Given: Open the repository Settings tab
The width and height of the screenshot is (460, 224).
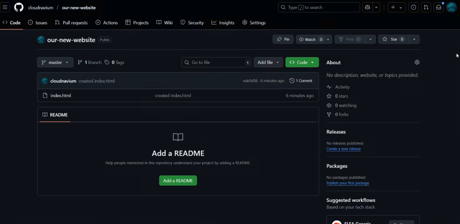Looking at the screenshot, I should (254, 23).
